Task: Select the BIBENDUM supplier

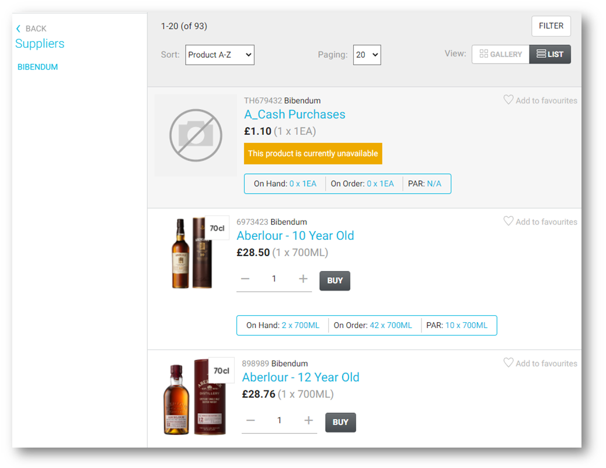Action: pyautogui.click(x=37, y=67)
